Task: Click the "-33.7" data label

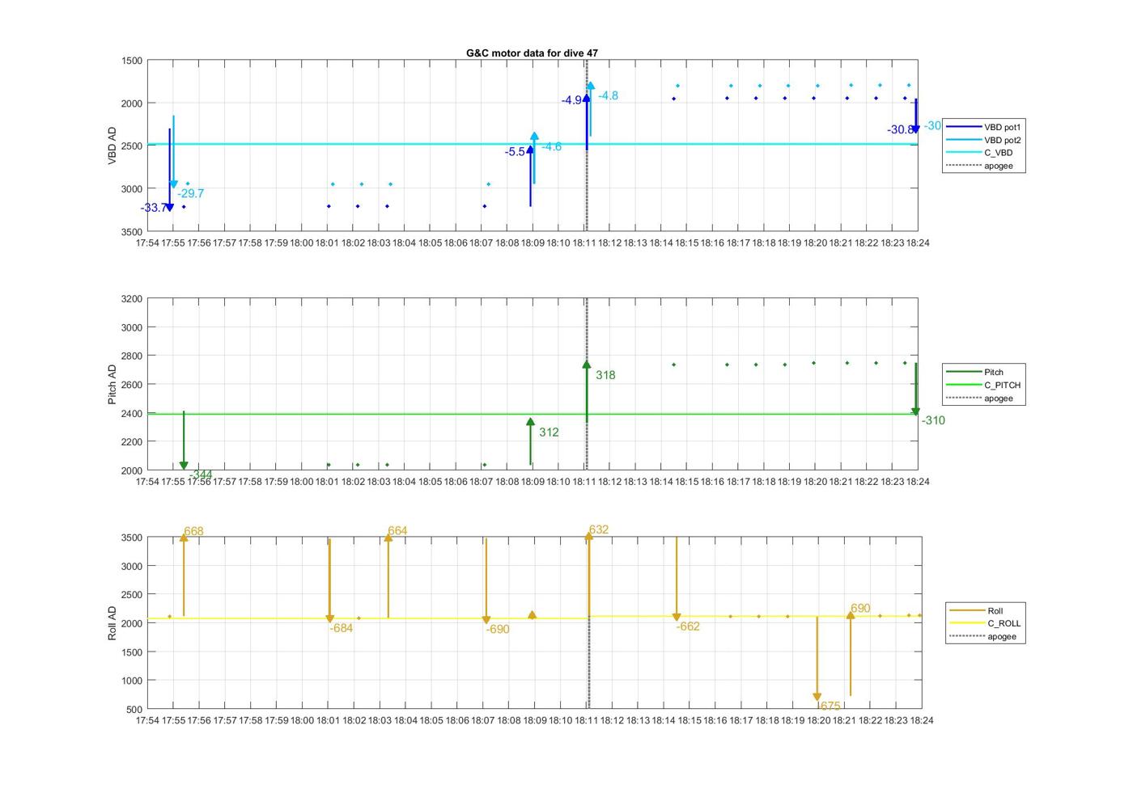Action: tap(153, 208)
